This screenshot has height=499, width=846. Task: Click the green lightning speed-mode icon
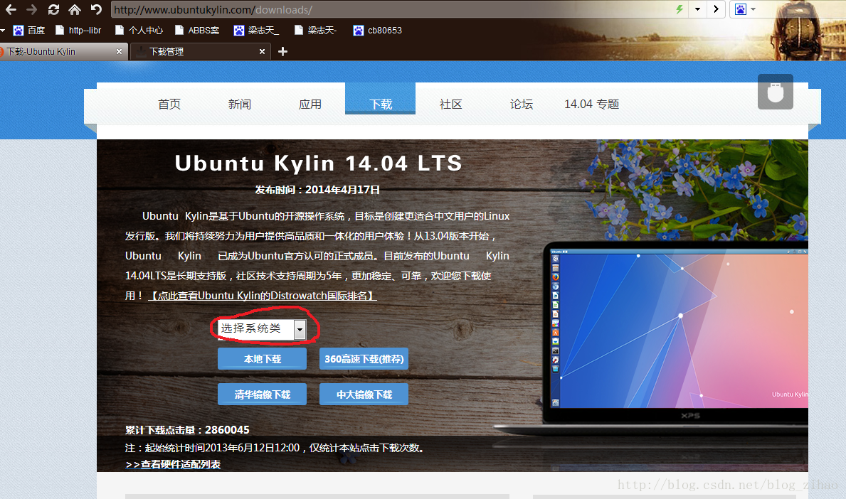680,9
